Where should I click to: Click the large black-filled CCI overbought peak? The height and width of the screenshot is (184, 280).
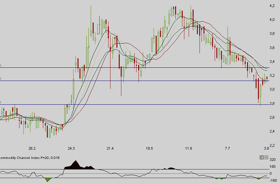point(76,166)
